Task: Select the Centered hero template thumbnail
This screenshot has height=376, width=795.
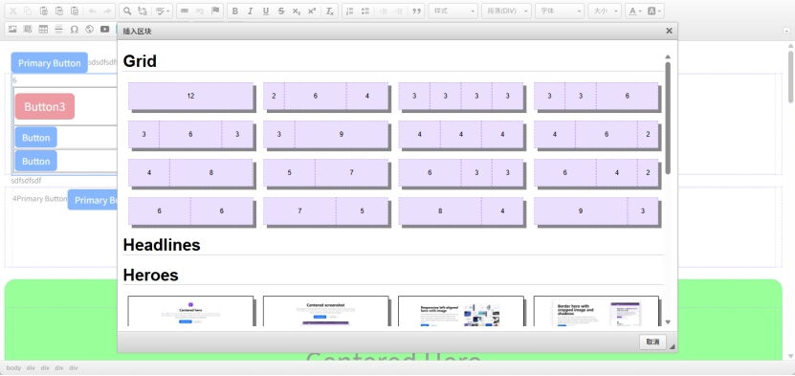Action: pos(190,311)
